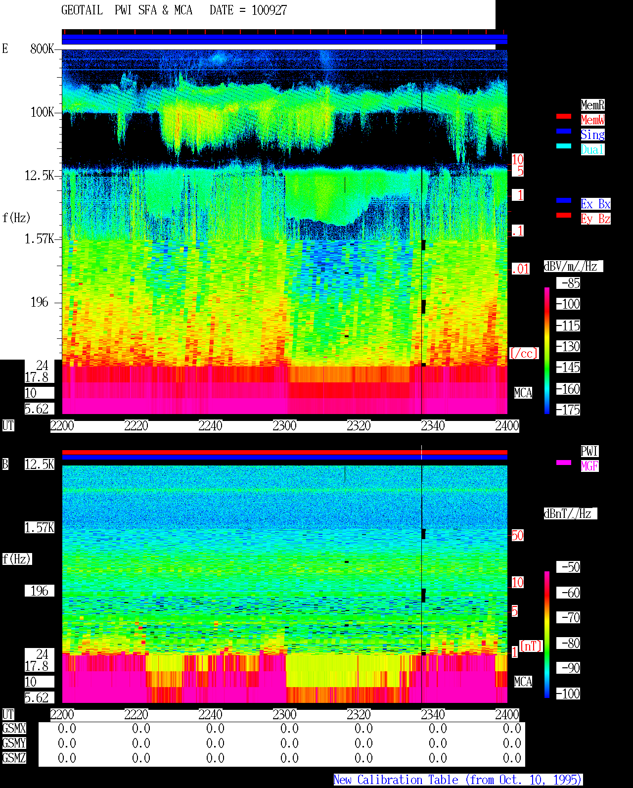633x788 pixels.
Task: Click the black vertical data gap in E spectrogram
Action: coord(421,232)
